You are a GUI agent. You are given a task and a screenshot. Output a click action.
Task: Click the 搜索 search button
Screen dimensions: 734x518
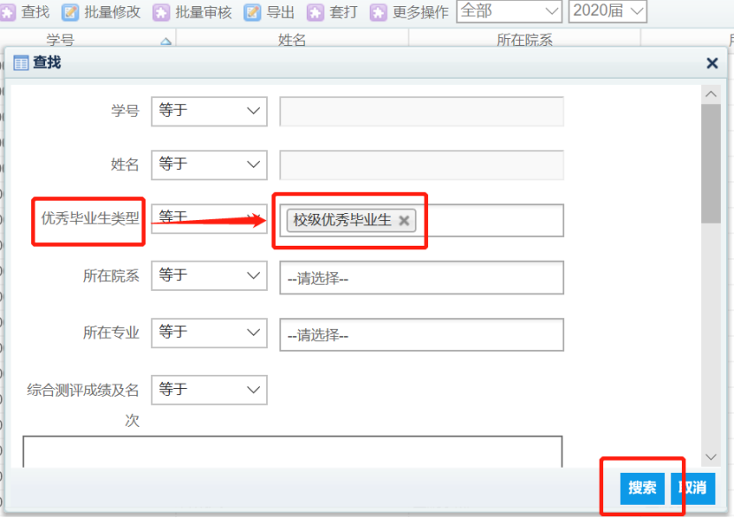(643, 488)
